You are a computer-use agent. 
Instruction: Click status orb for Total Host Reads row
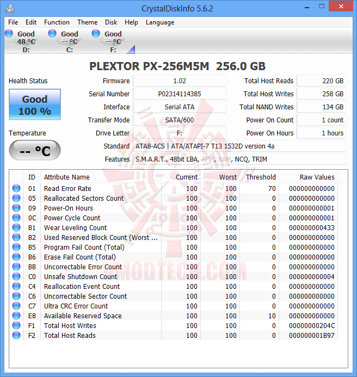[16, 335]
